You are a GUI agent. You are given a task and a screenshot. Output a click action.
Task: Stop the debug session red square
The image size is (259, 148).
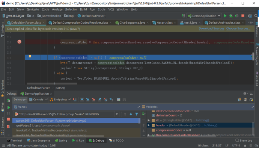(x=8, y=119)
